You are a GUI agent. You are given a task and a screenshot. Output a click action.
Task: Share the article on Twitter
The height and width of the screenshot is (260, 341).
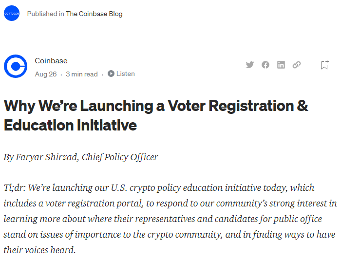tap(249, 65)
